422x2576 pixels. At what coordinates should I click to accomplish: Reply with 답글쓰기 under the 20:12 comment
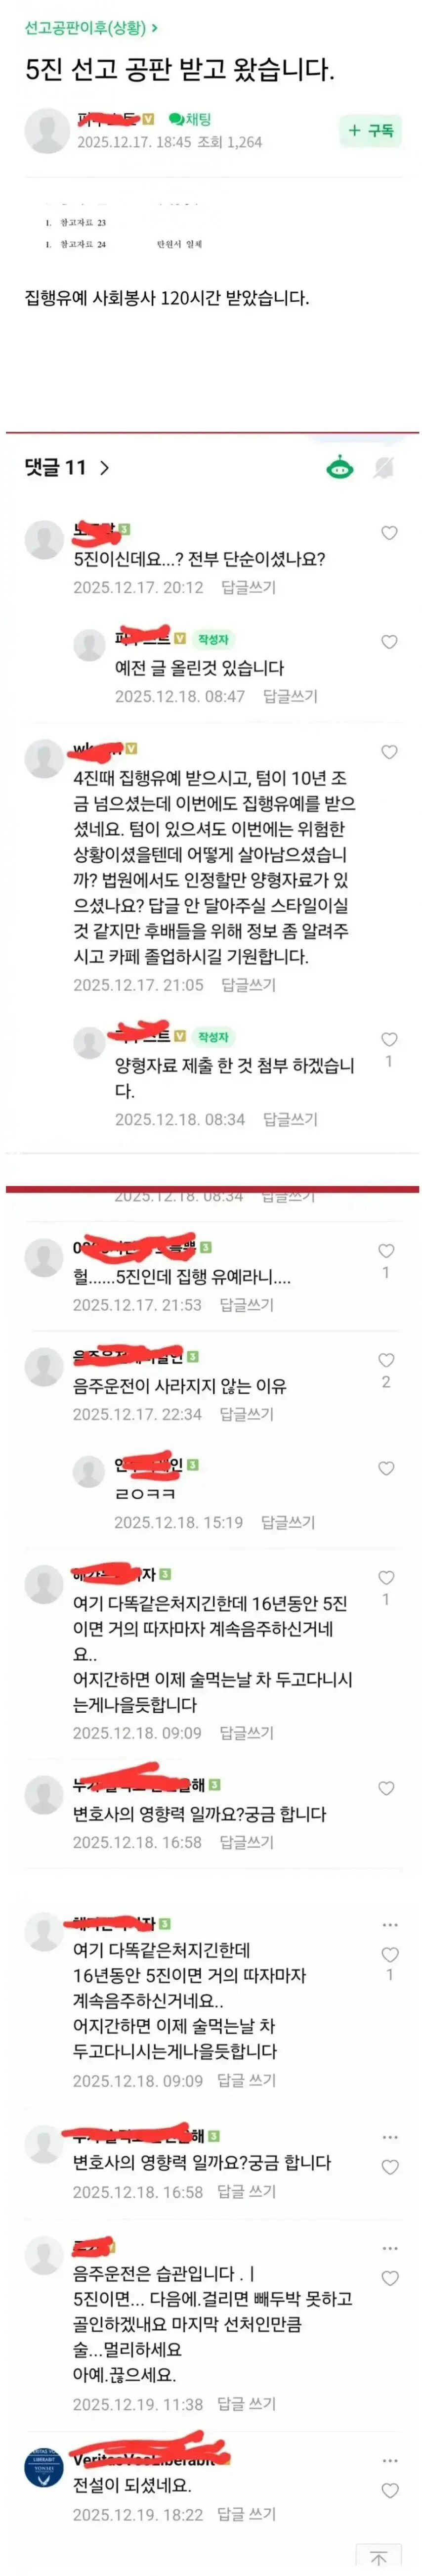point(248,588)
